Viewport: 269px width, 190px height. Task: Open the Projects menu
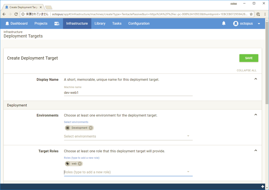tap(41, 23)
